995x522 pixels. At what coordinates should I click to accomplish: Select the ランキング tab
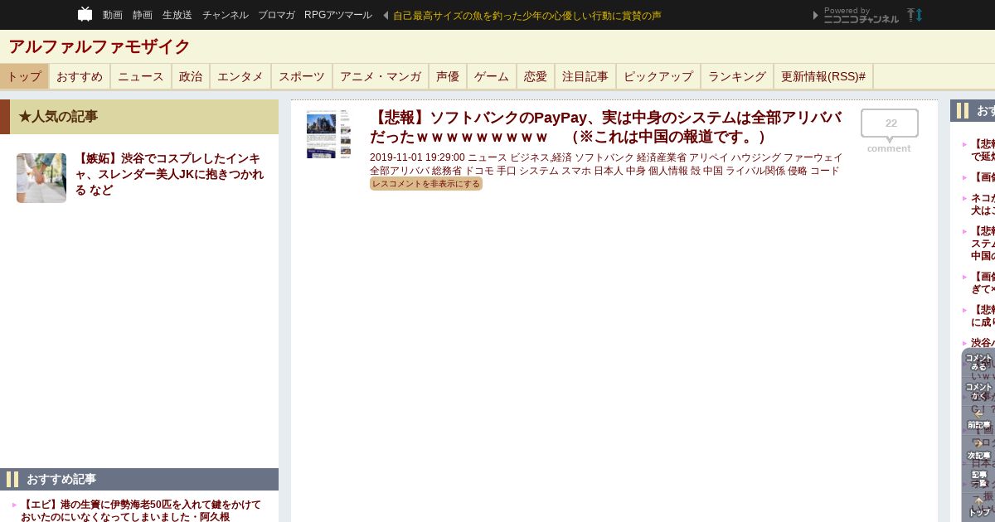(737, 76)
